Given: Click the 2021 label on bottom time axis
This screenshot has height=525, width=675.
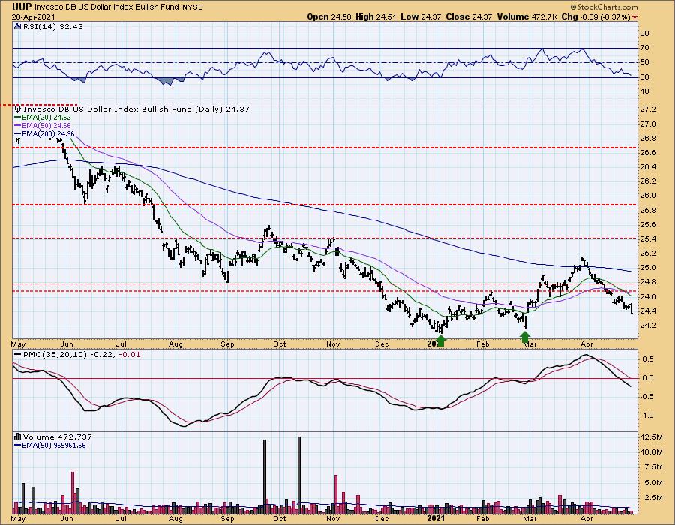Looking at the screenshot, I should pyautogui.click(x=437, y=518).
